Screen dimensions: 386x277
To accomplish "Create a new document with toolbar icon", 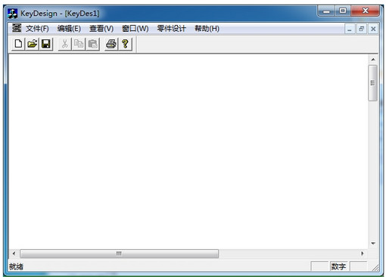I will point(18,44).
